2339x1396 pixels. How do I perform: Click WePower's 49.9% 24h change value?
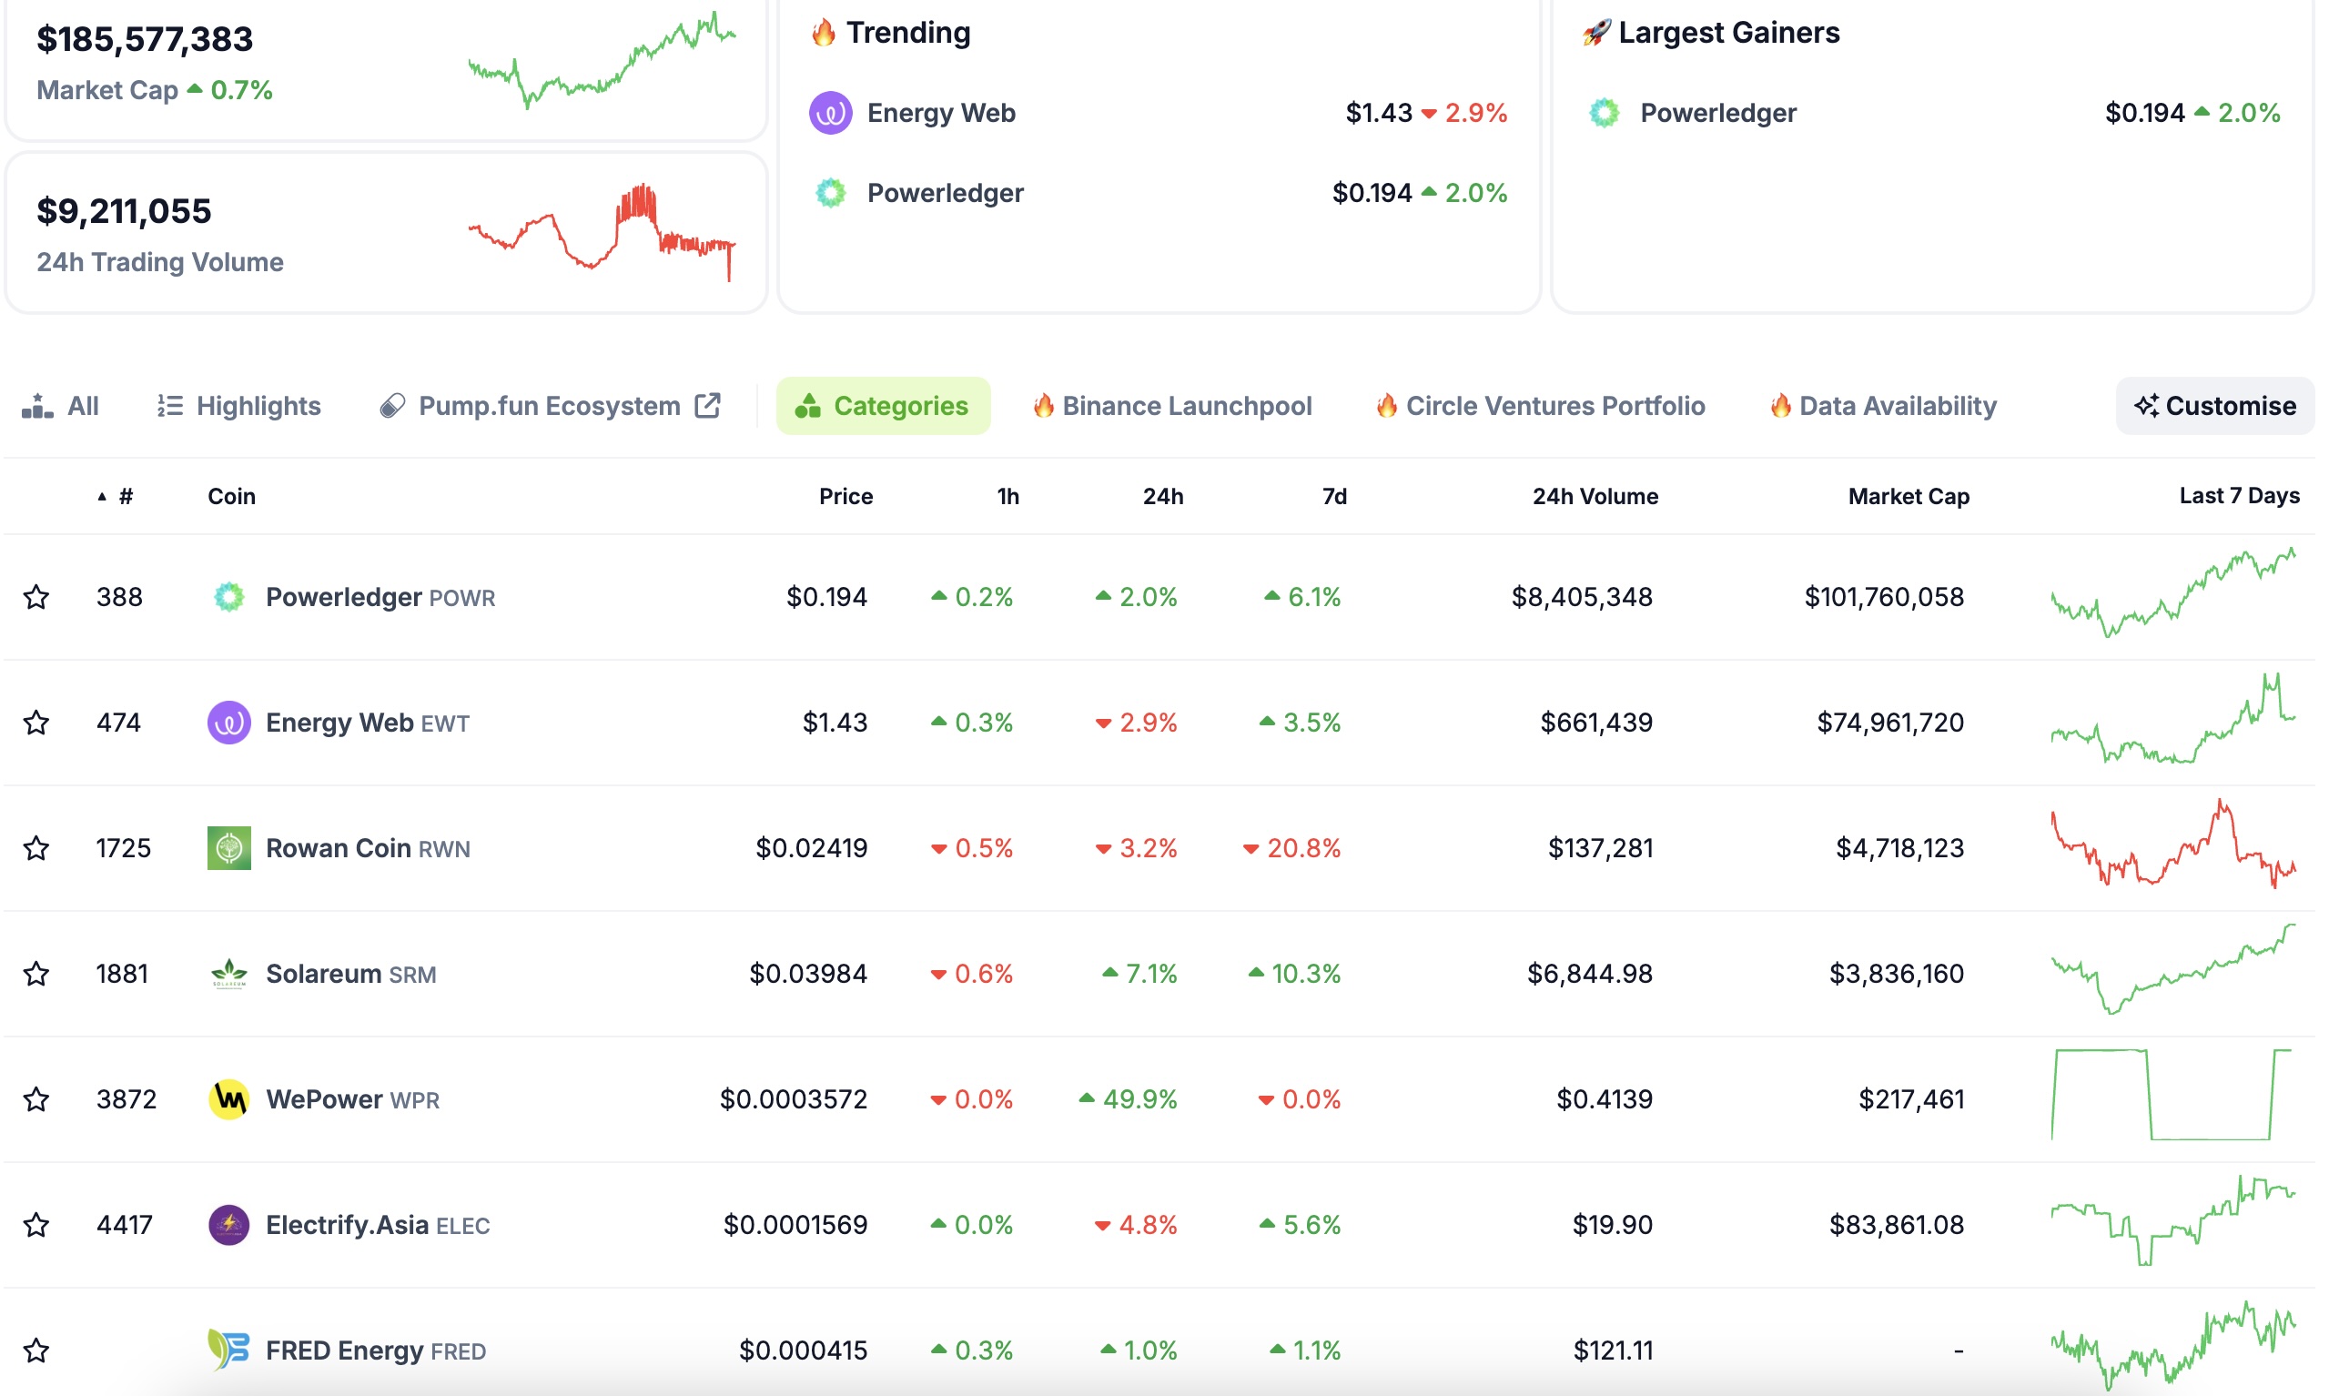[1128, 1098]
